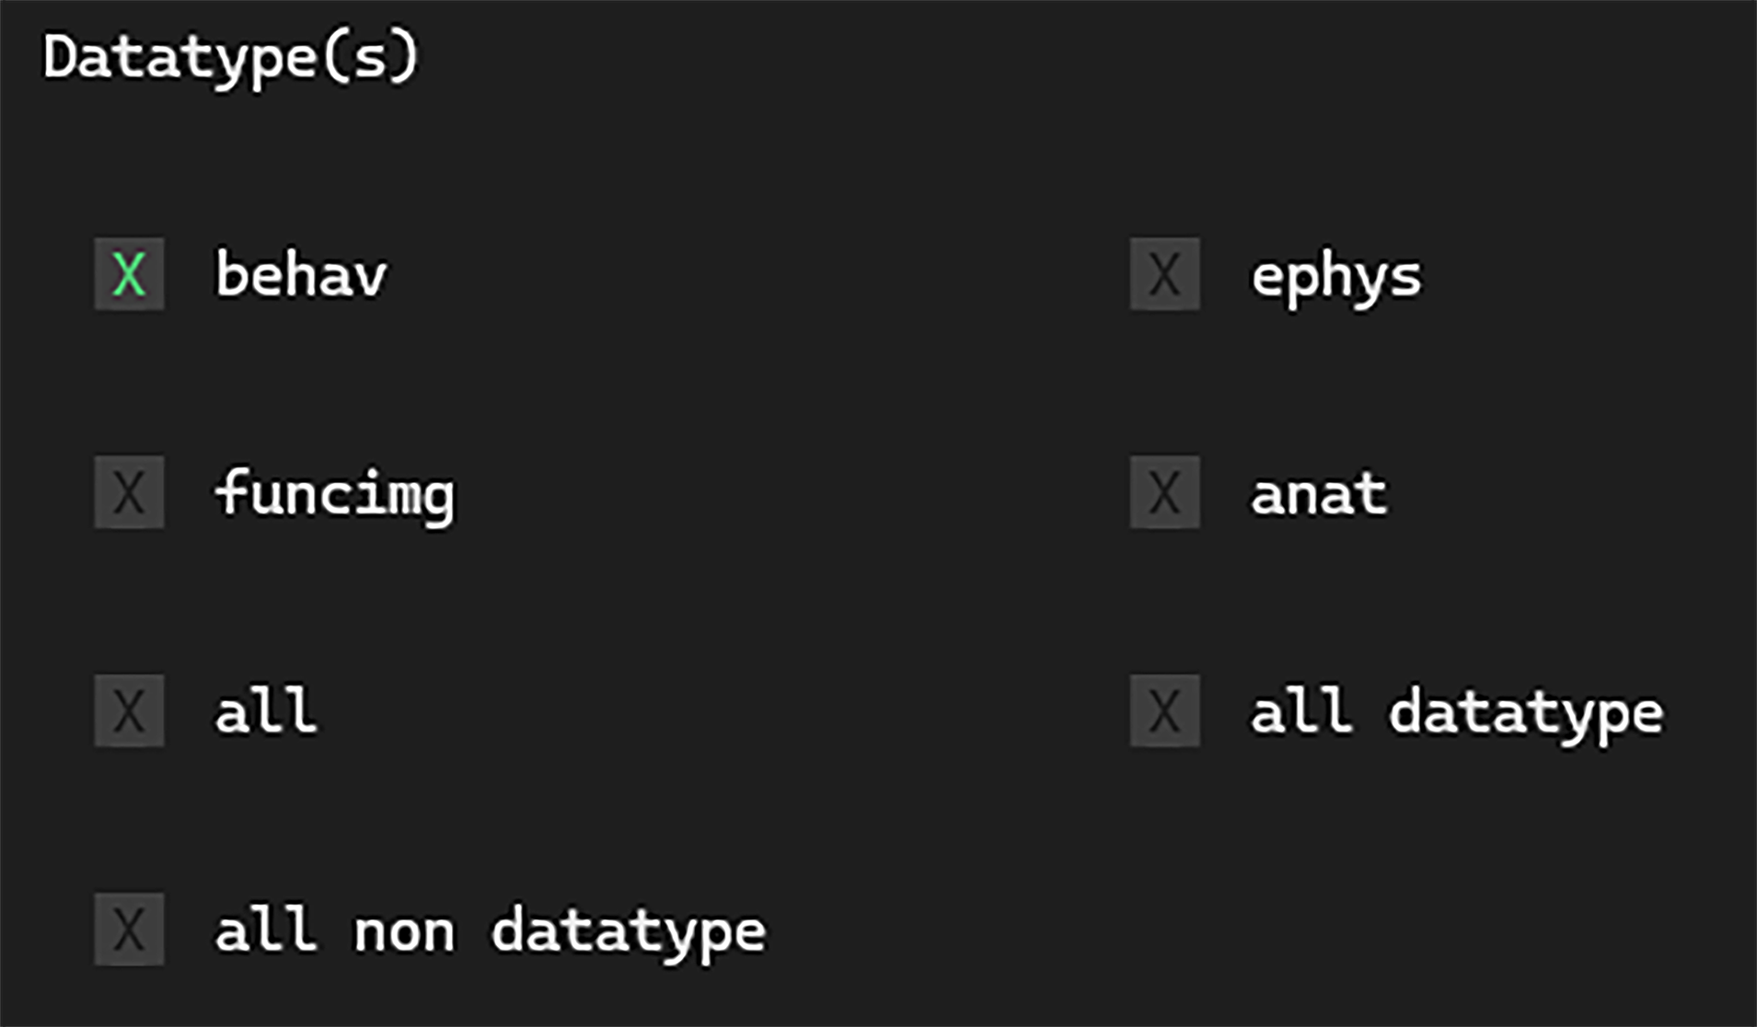Enable the 'all non datatype' checkbox
This screenshot has height=1027, width=1757.
(x=129, y=929)
